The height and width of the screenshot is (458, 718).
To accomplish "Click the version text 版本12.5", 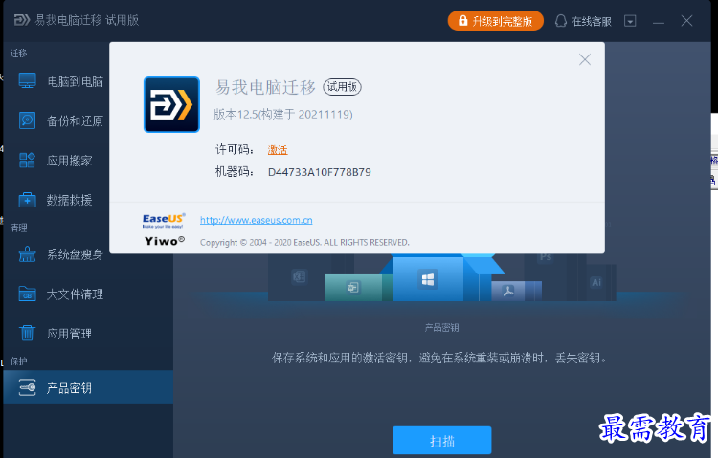I will coord(283,114).
